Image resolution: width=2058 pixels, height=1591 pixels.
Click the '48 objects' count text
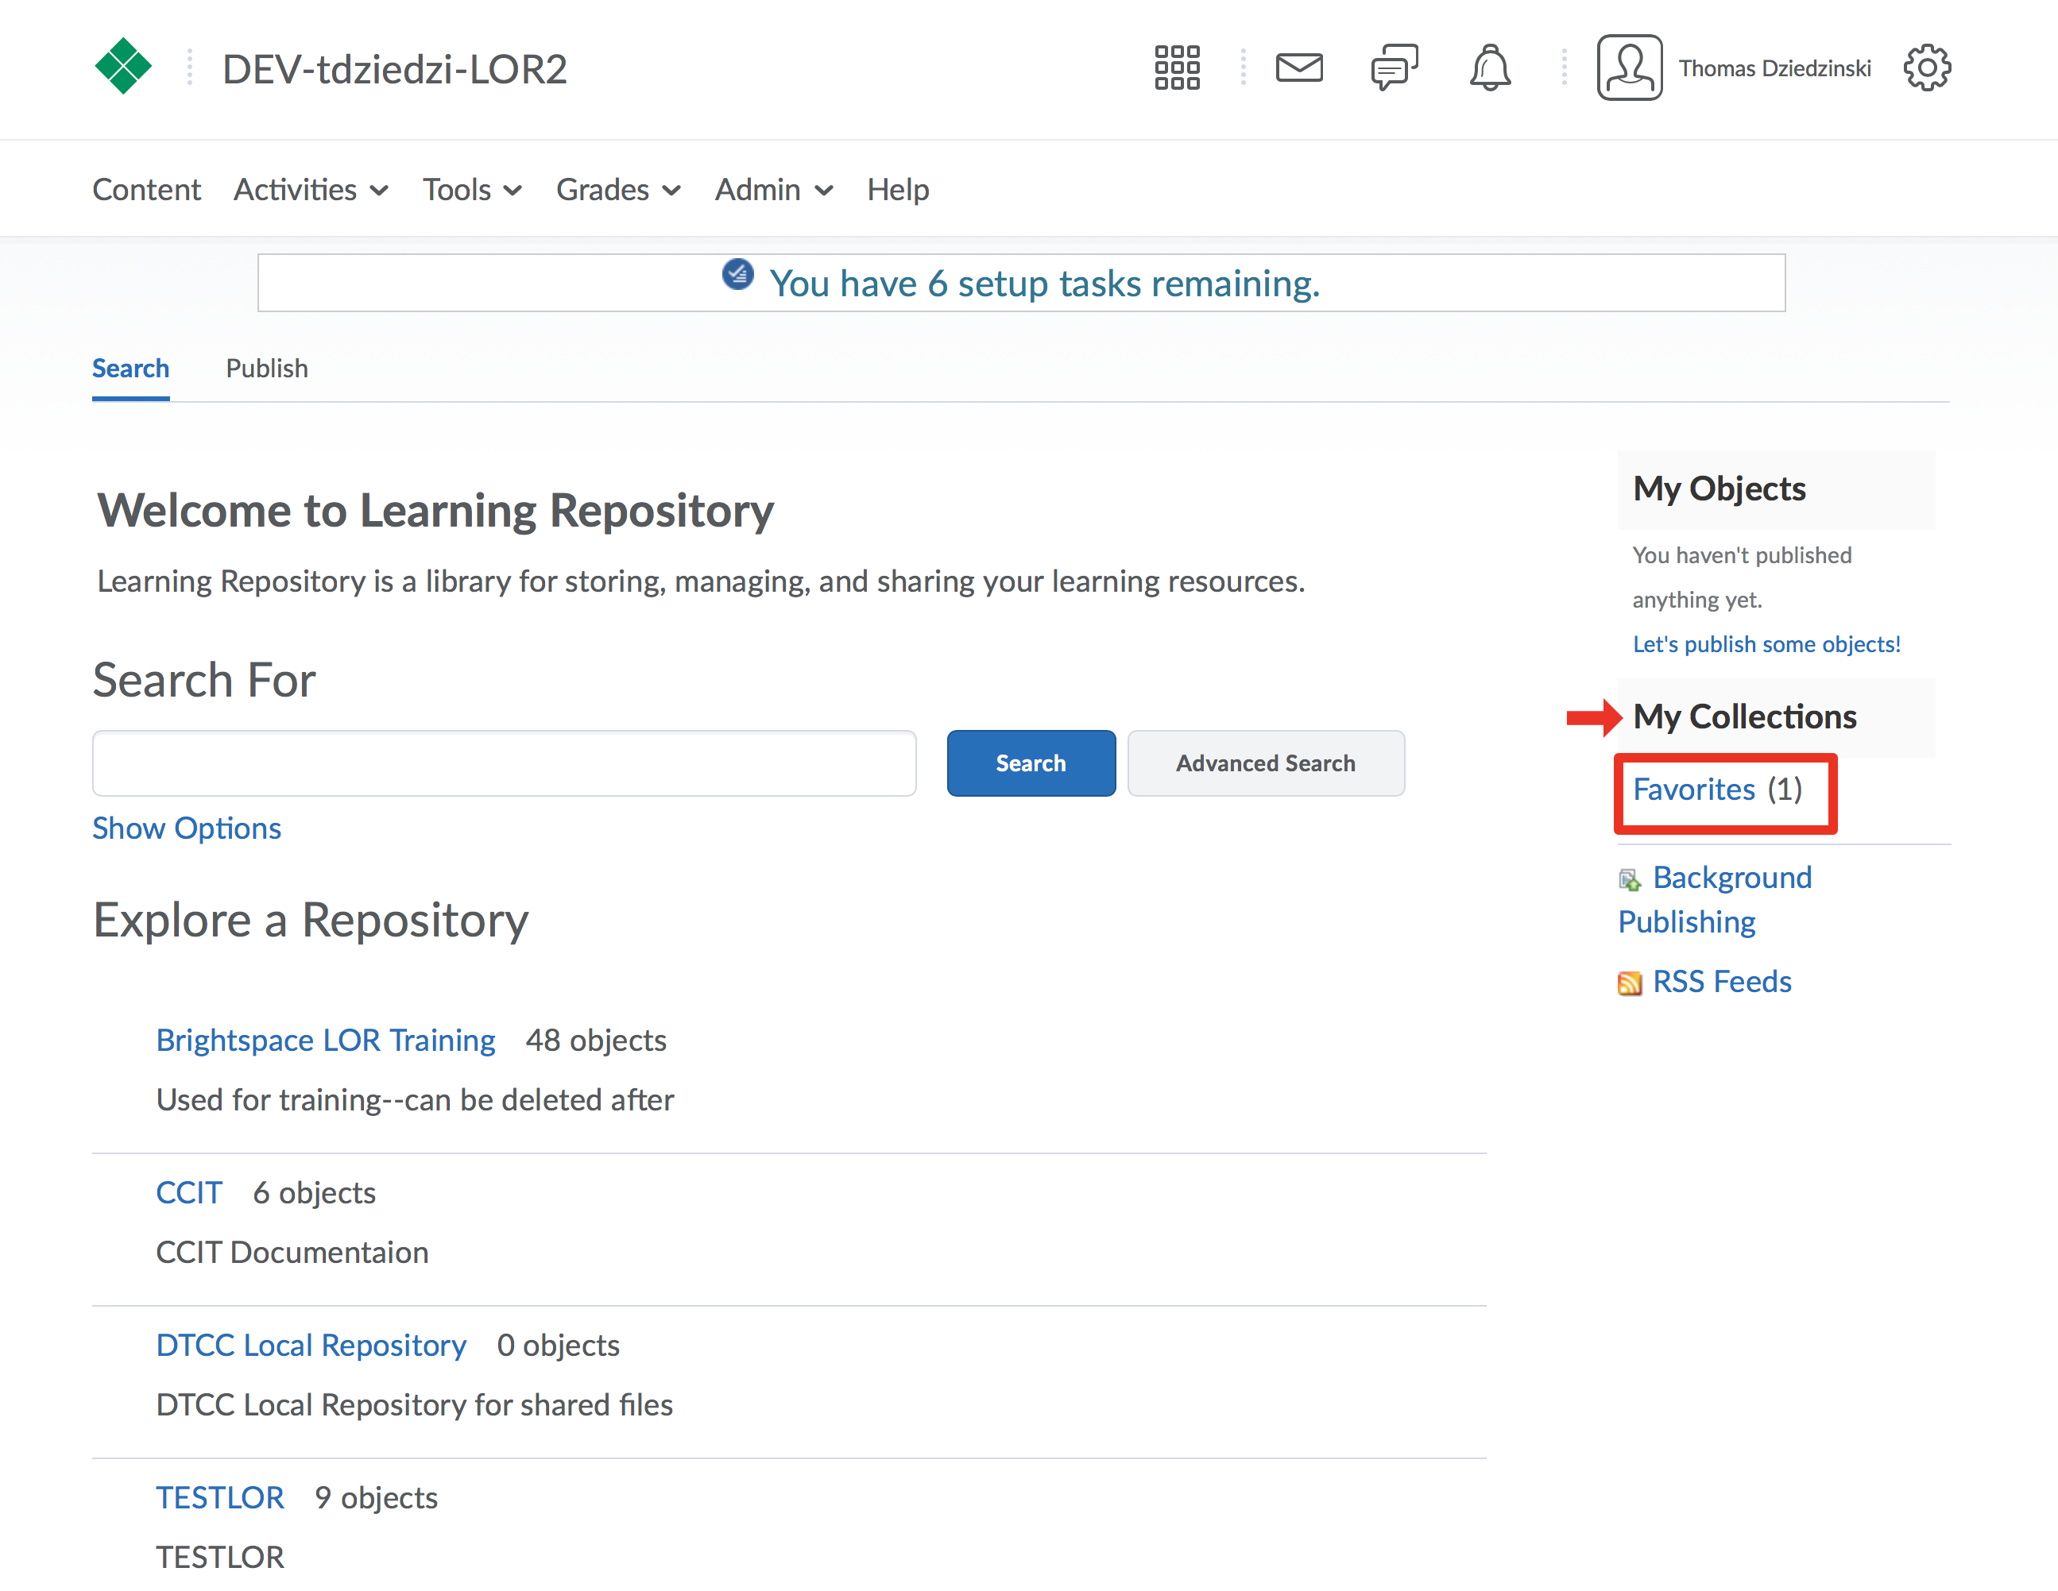point(595,1040)
